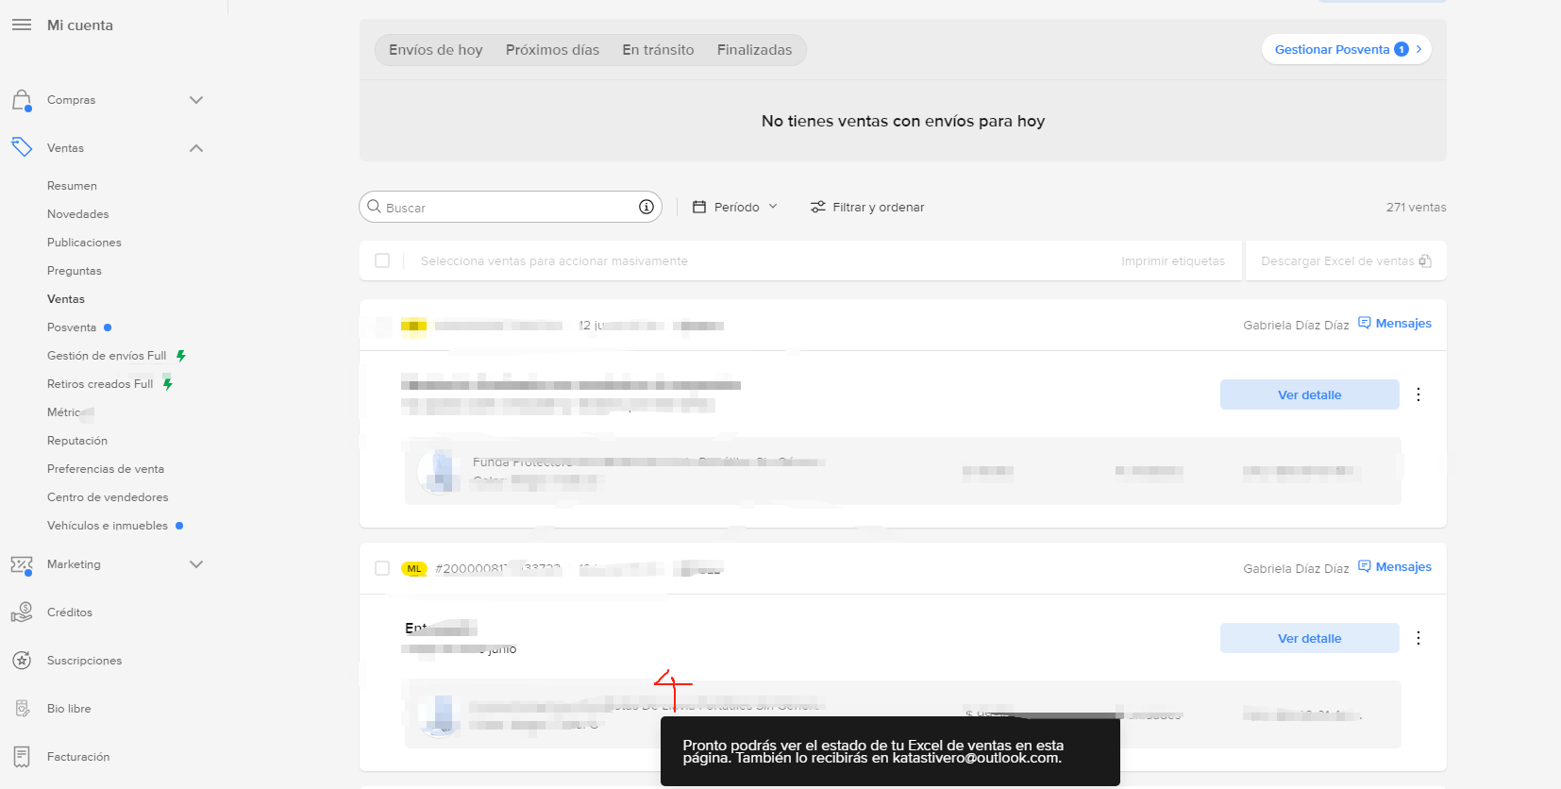Click the Bio libre icon in the sidebar

coord(22,709)
